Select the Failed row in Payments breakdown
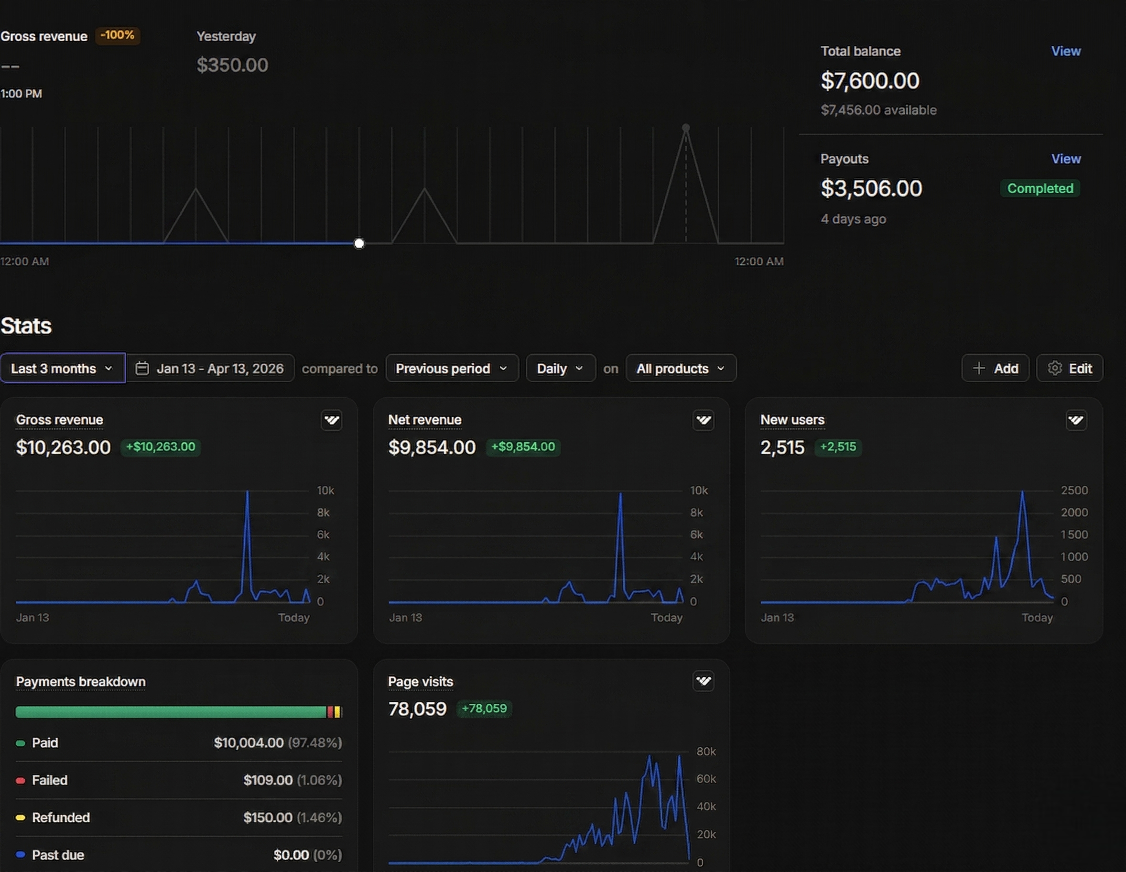Viewport: 1126px width, 872px height. [x=179, y=780]
